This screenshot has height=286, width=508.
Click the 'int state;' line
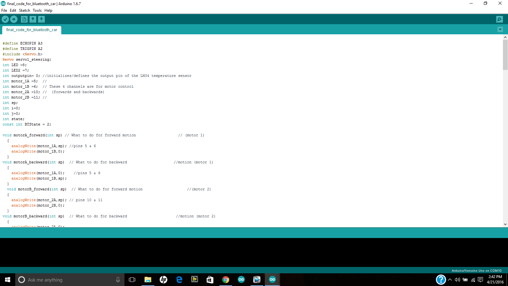coord(14,119)
